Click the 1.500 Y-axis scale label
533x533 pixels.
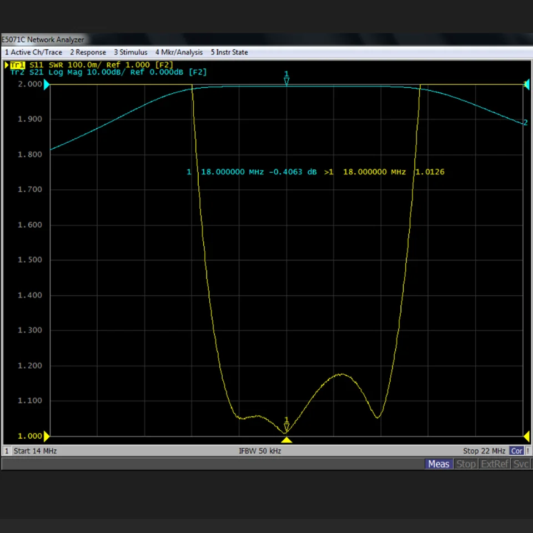tap(30, 260)
